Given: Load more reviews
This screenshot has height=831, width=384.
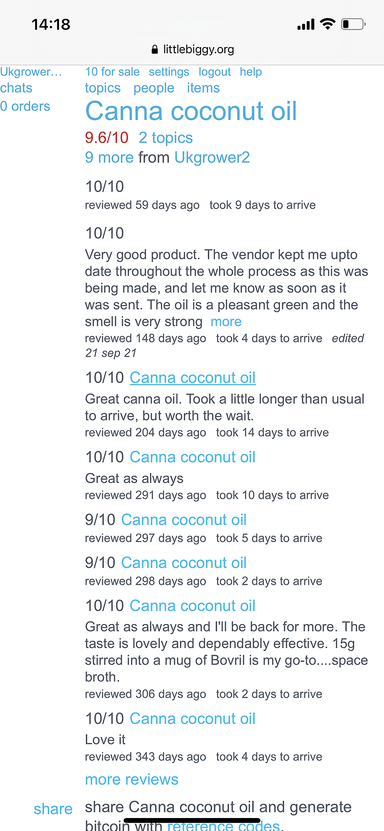Looking at the screenshot, I should coord(132,779).
